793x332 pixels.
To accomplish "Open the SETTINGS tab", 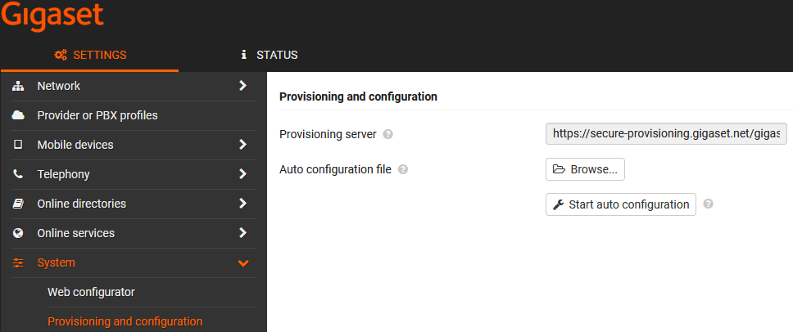I will 90,55.
